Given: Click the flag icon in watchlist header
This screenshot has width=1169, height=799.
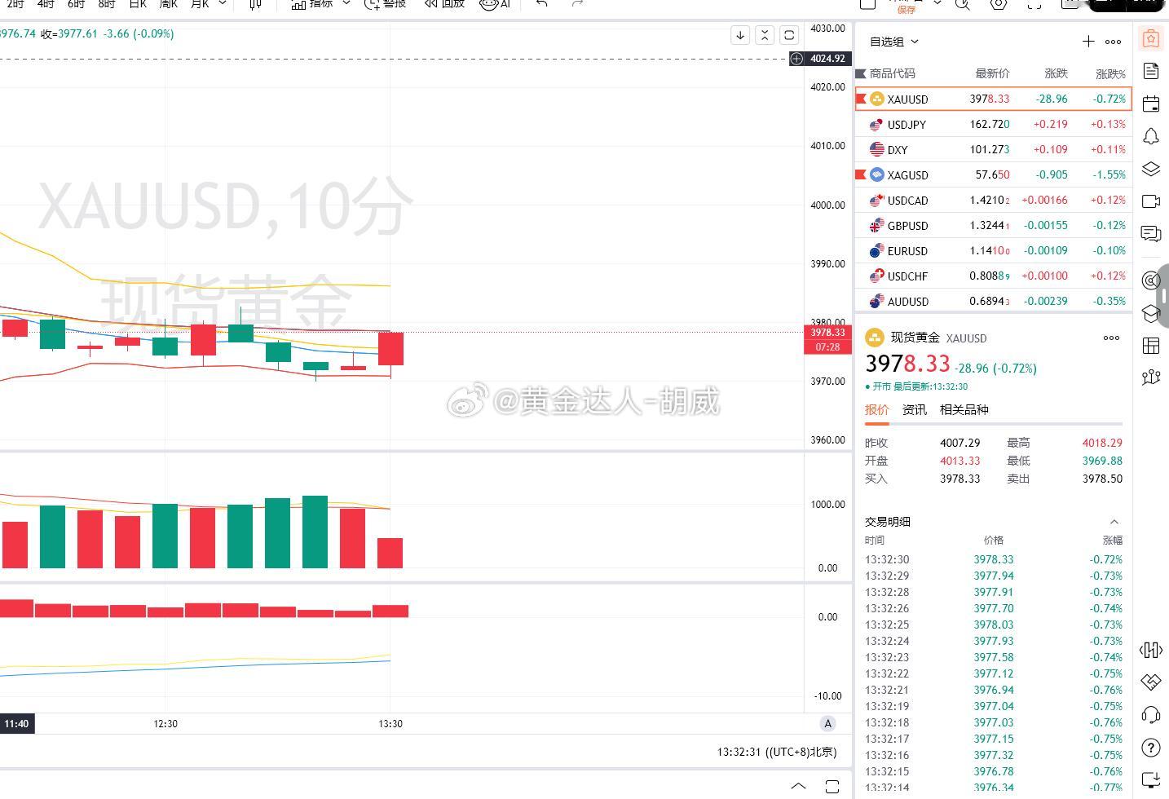Looking at the screenshot, I should coord(860,73).
